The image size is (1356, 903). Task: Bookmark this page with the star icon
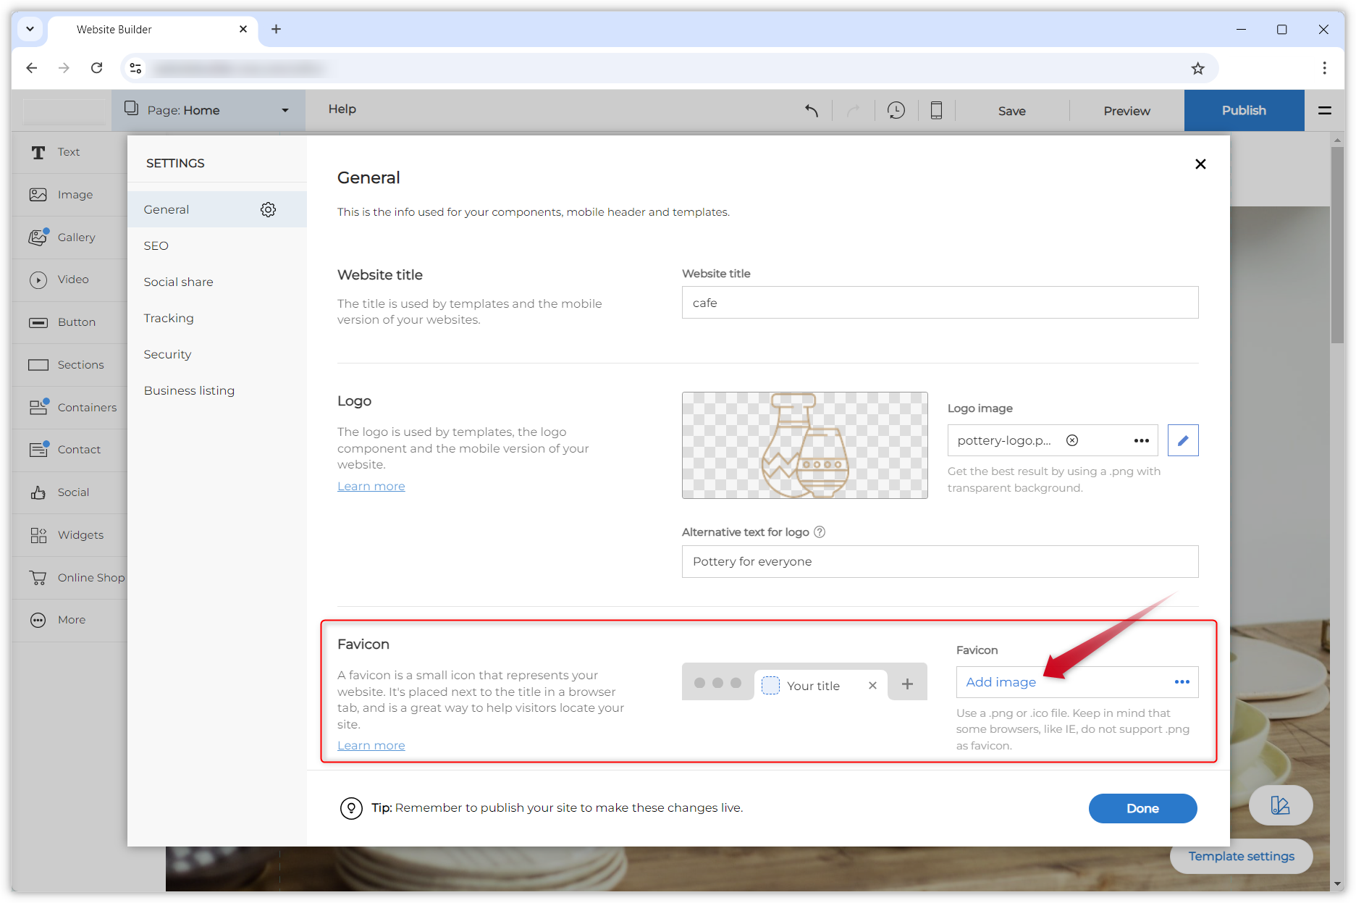1198,69
